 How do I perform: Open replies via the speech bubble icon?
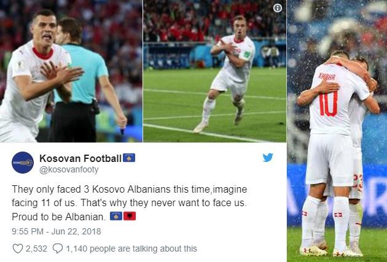[58, 249]
